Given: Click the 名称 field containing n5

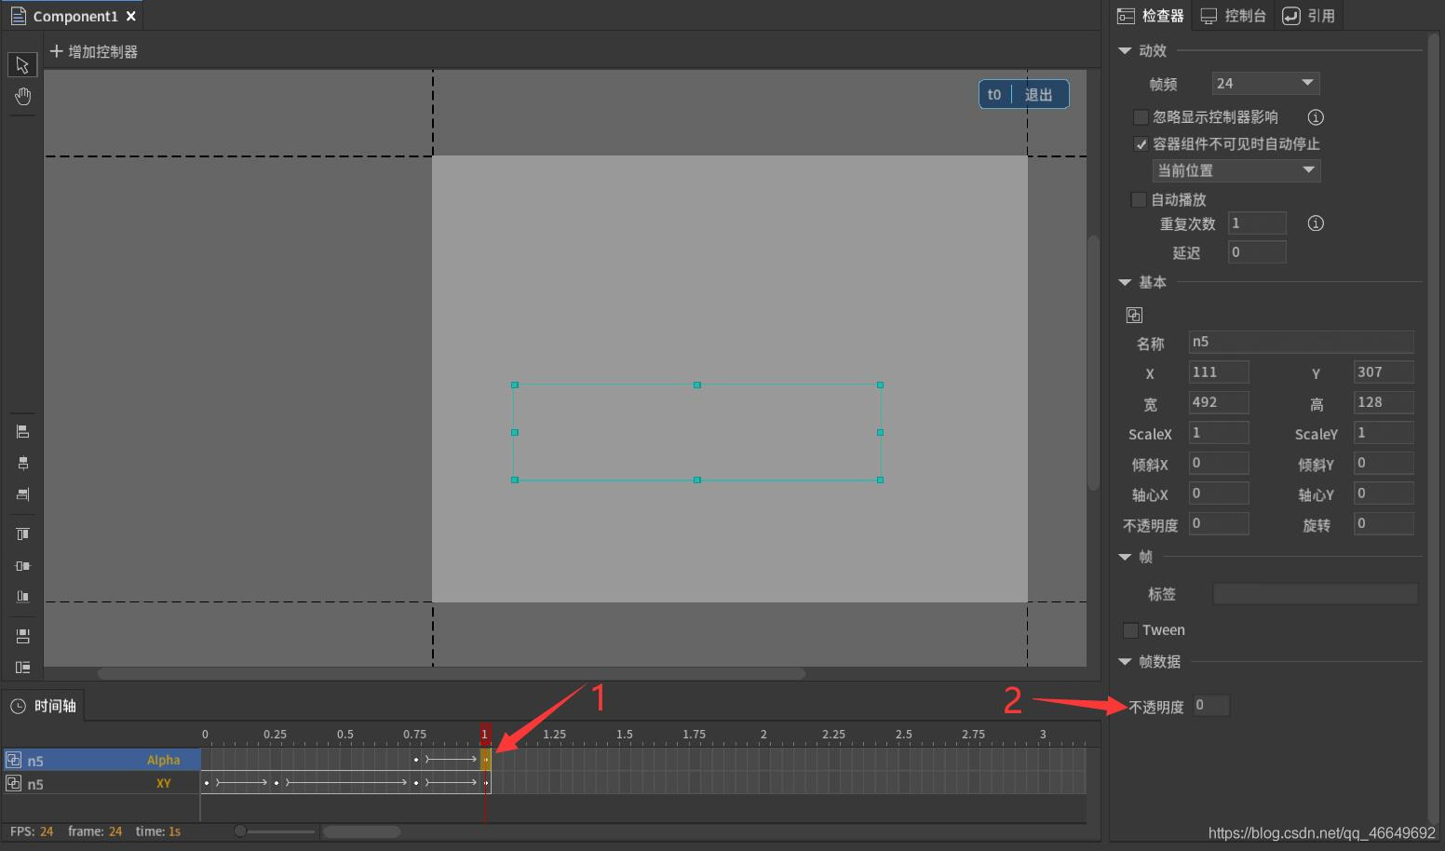Looking at the screenshot, I should [1301, 342].
